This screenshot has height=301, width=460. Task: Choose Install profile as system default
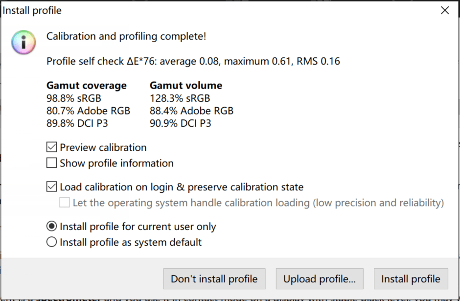[x=52, y=242]
